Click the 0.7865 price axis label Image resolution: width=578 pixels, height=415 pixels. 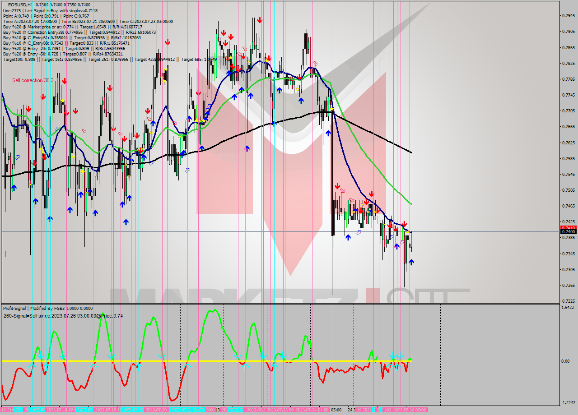pos(568,47)
